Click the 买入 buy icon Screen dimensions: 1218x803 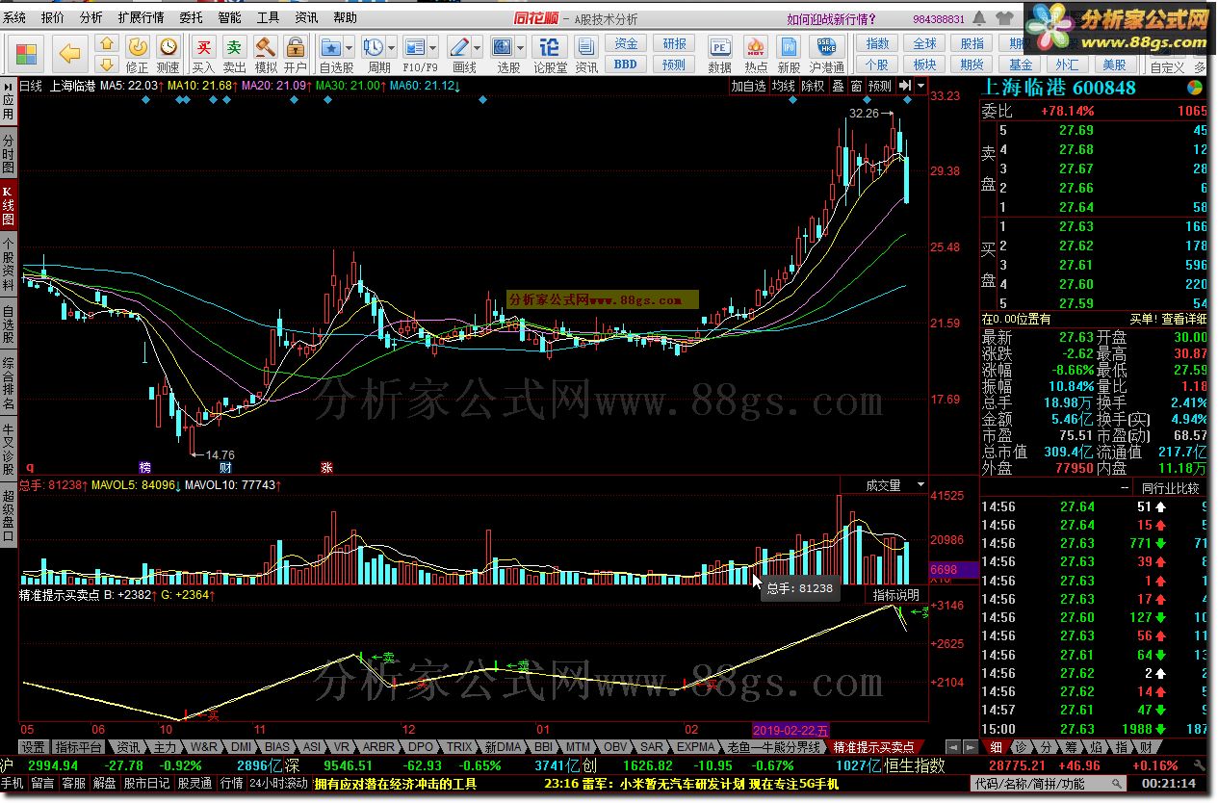(203, 55)
